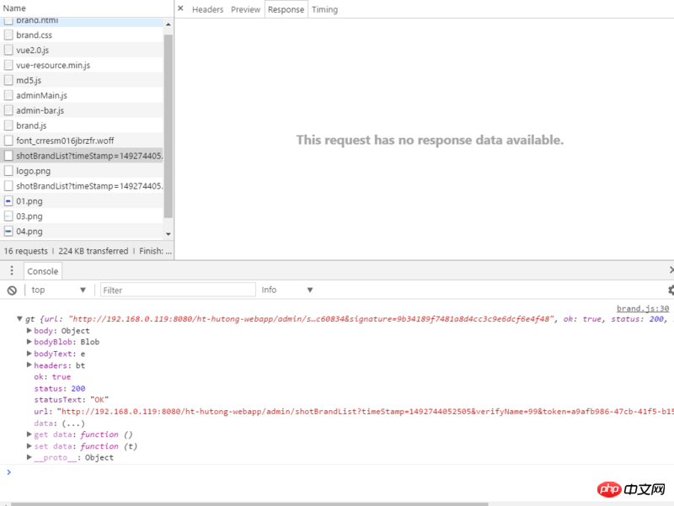The width and height of the screenshot is (674, 506).
Task: Click the file icon beside brand.js
Action: click(x=8, y=125)
